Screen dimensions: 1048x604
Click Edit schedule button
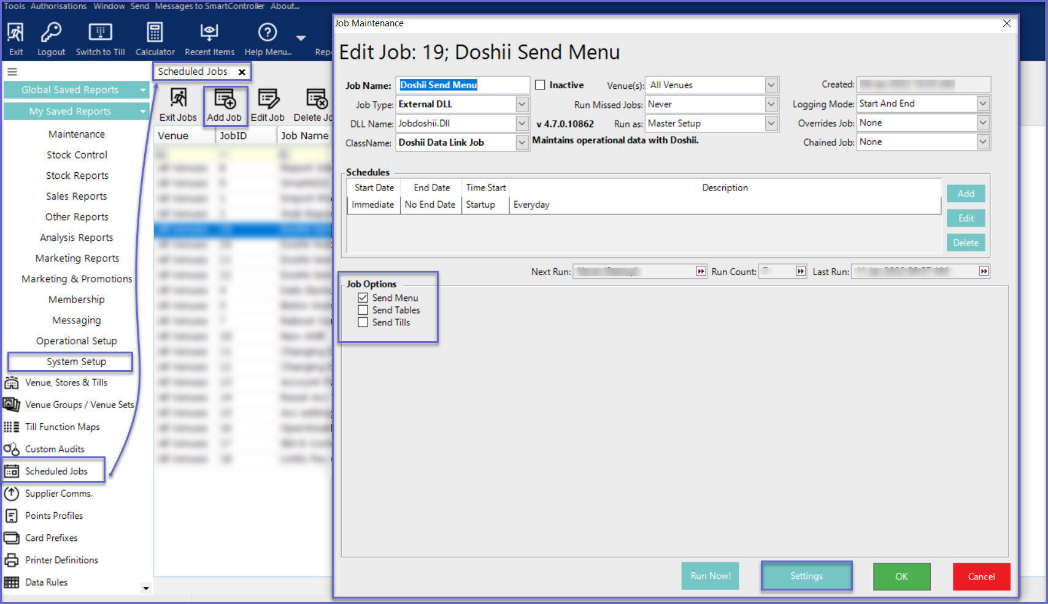tap(966, 218)
